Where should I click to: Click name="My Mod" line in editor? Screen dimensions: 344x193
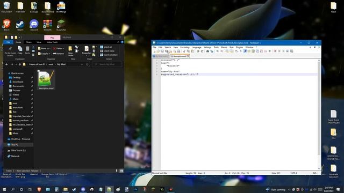(x=170, y=71)
